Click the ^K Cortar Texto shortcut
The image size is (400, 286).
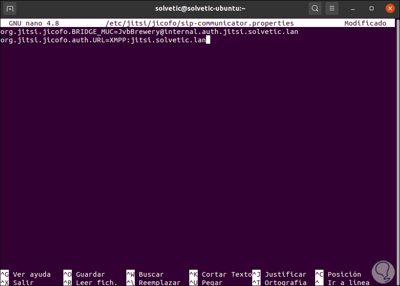(221, 274)
